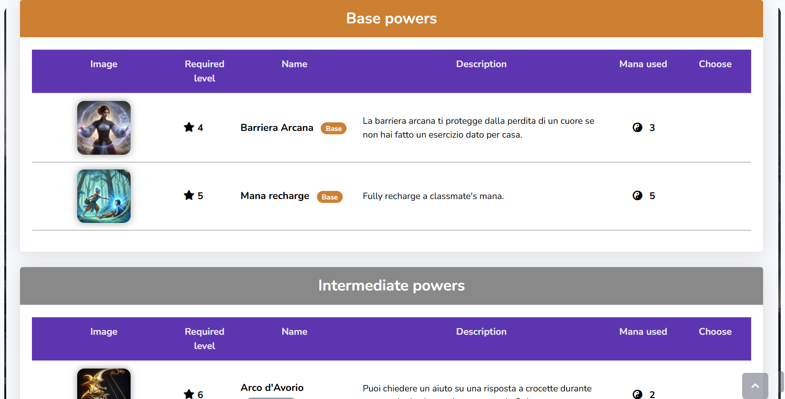Click the mana icon in Mana recharge row

637,195
